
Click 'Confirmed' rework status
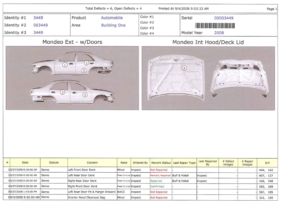point(157,186)
